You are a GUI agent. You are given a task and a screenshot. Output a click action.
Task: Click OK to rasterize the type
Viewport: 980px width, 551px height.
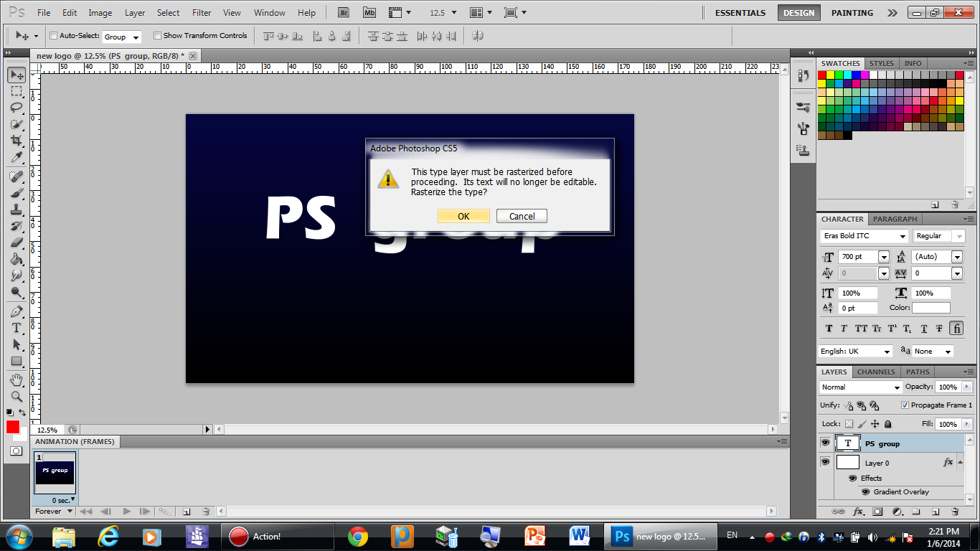tap(463, 216)
